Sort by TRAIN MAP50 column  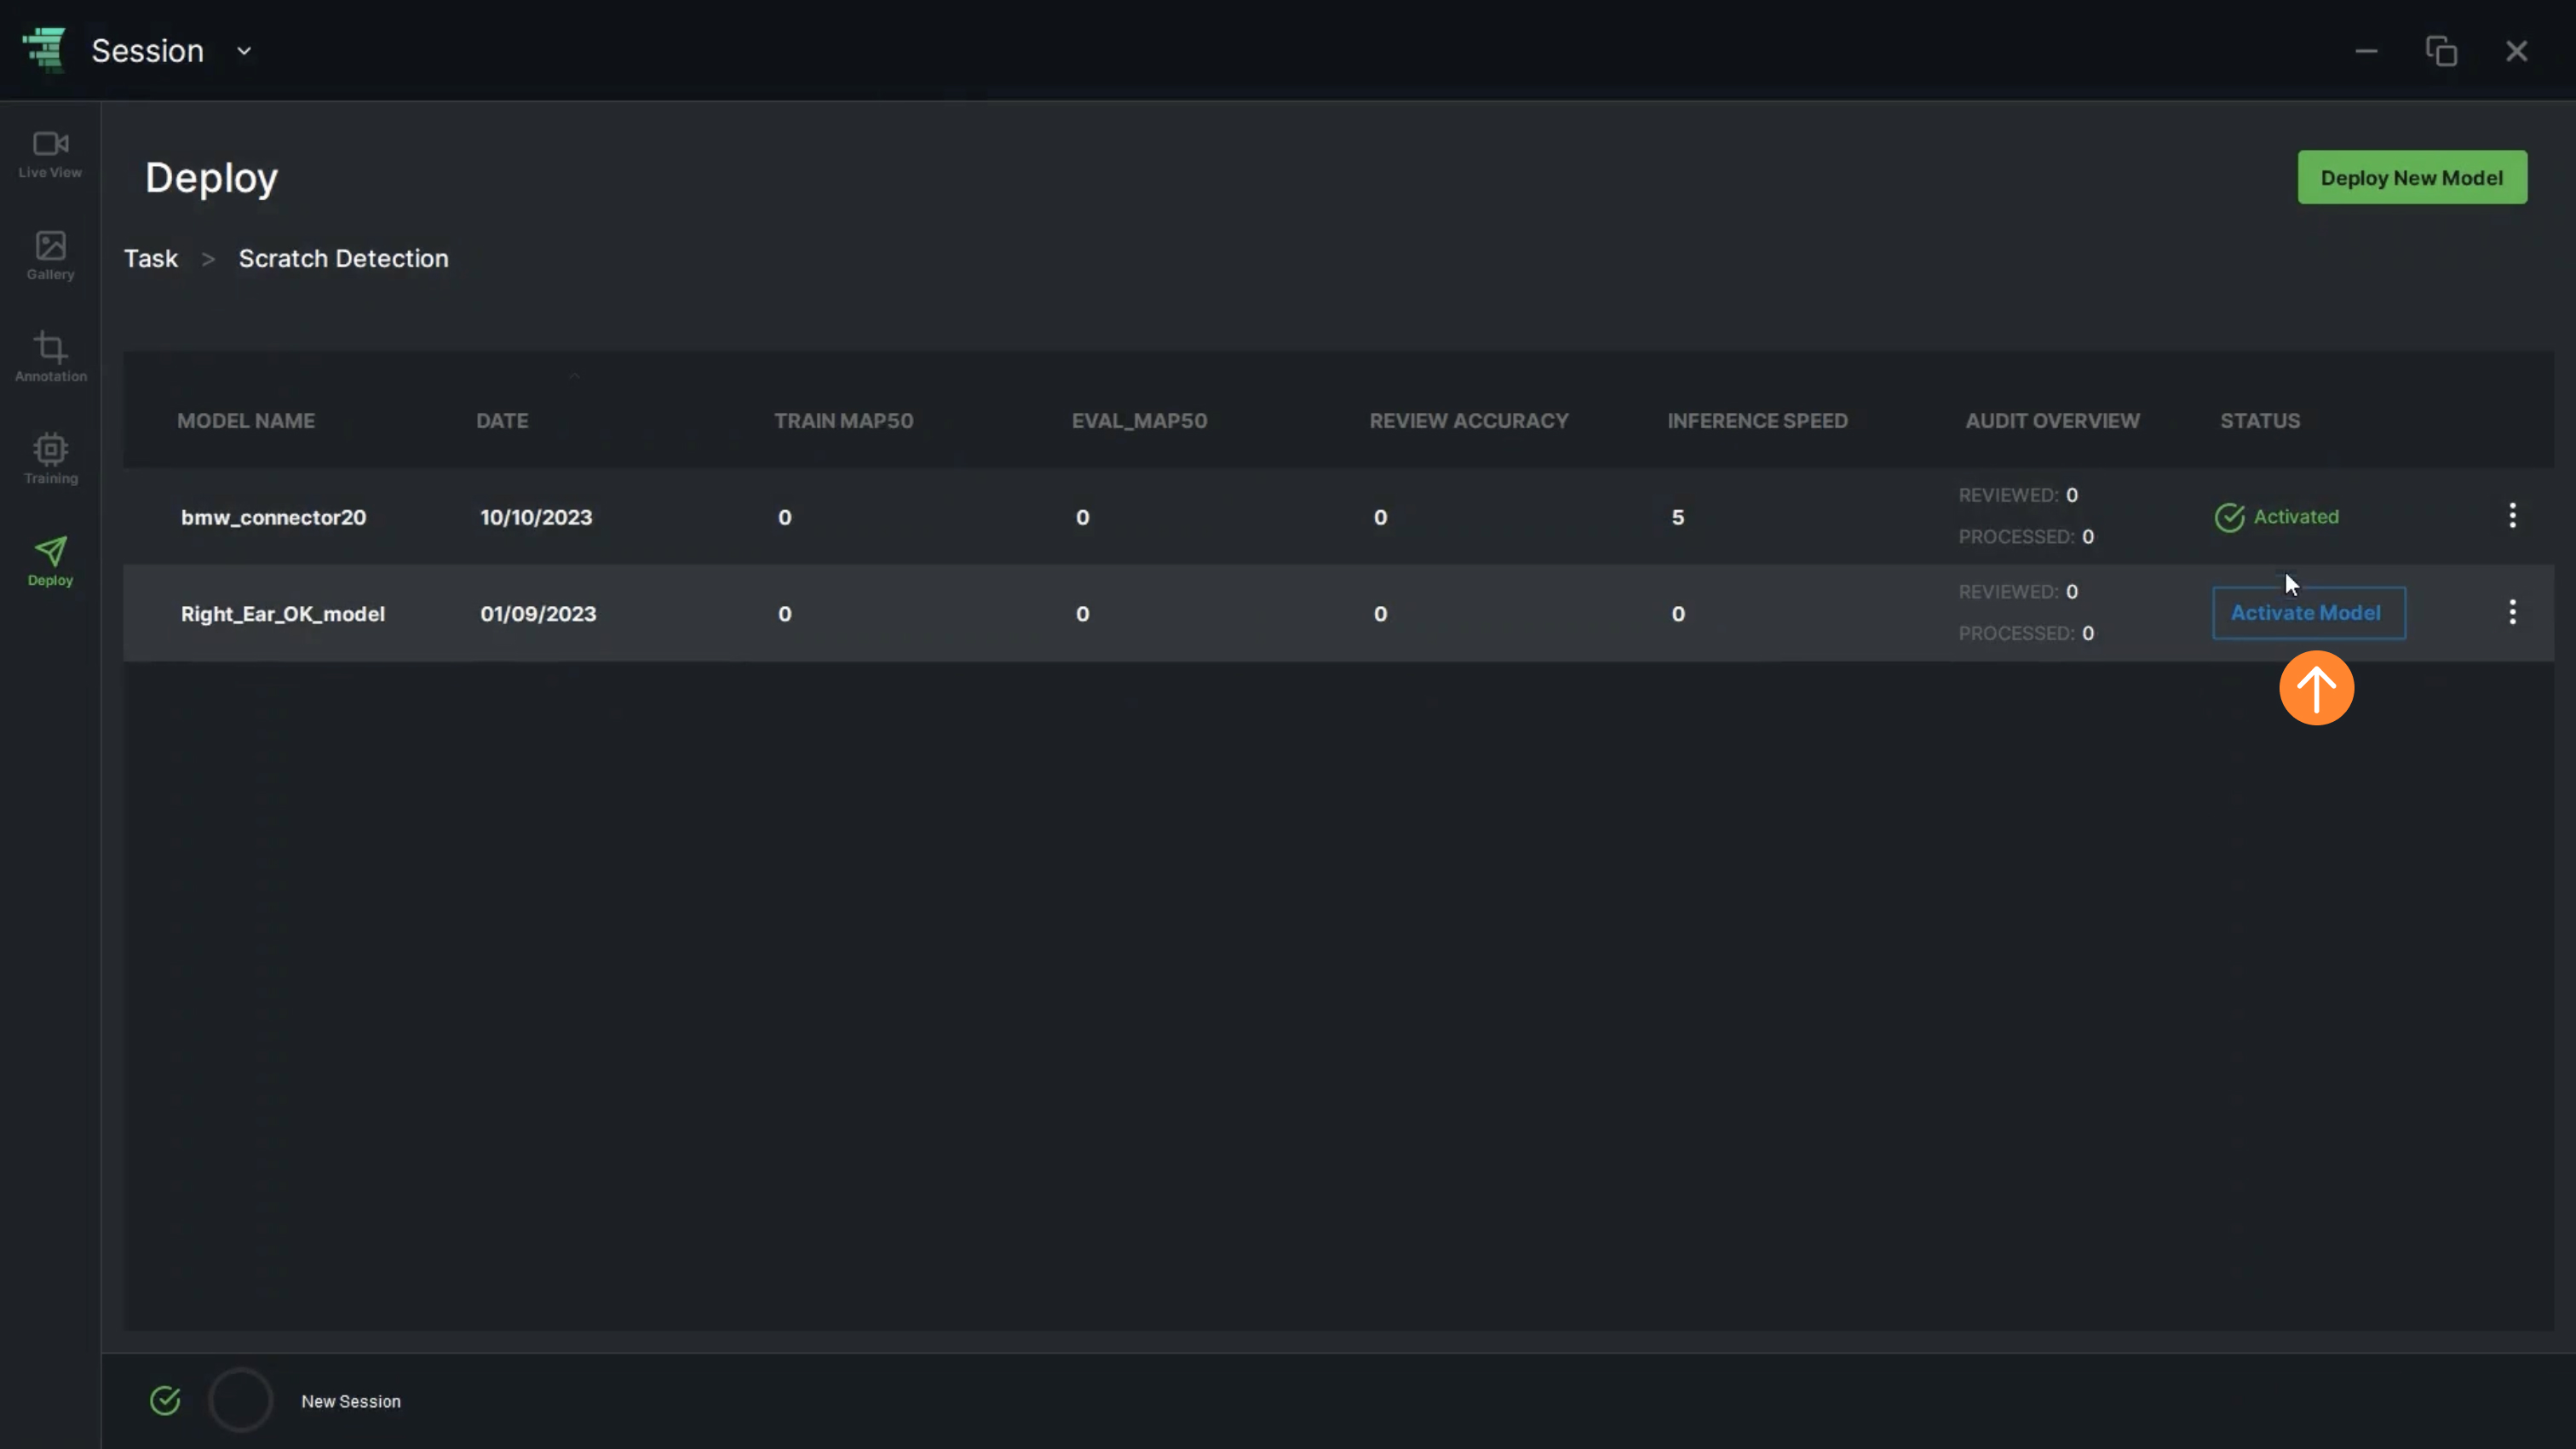pyautogui.click(x=843, y=421)
